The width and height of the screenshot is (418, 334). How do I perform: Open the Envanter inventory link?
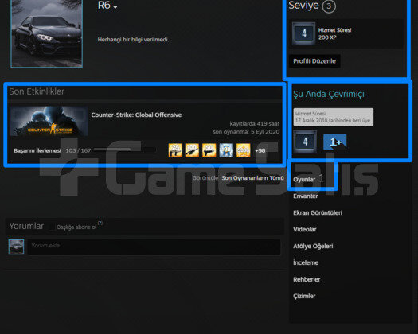tap(306, 196)
